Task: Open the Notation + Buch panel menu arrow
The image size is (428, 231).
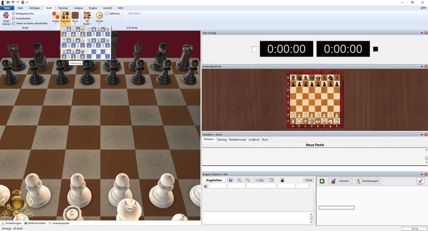Action: pos(422,135)
